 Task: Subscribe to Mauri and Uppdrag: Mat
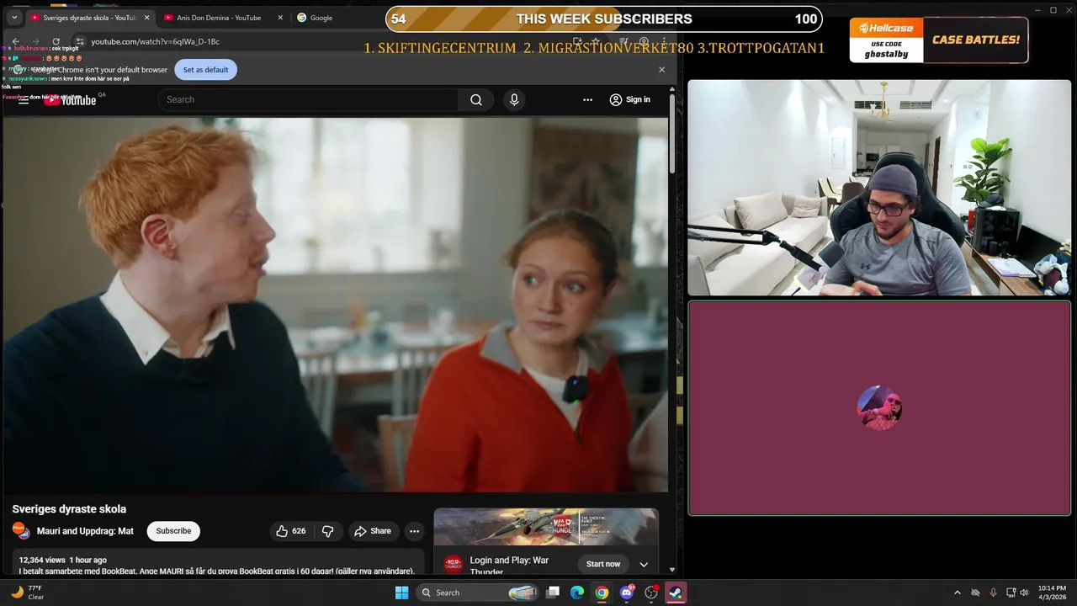click(x=173, y=531)
